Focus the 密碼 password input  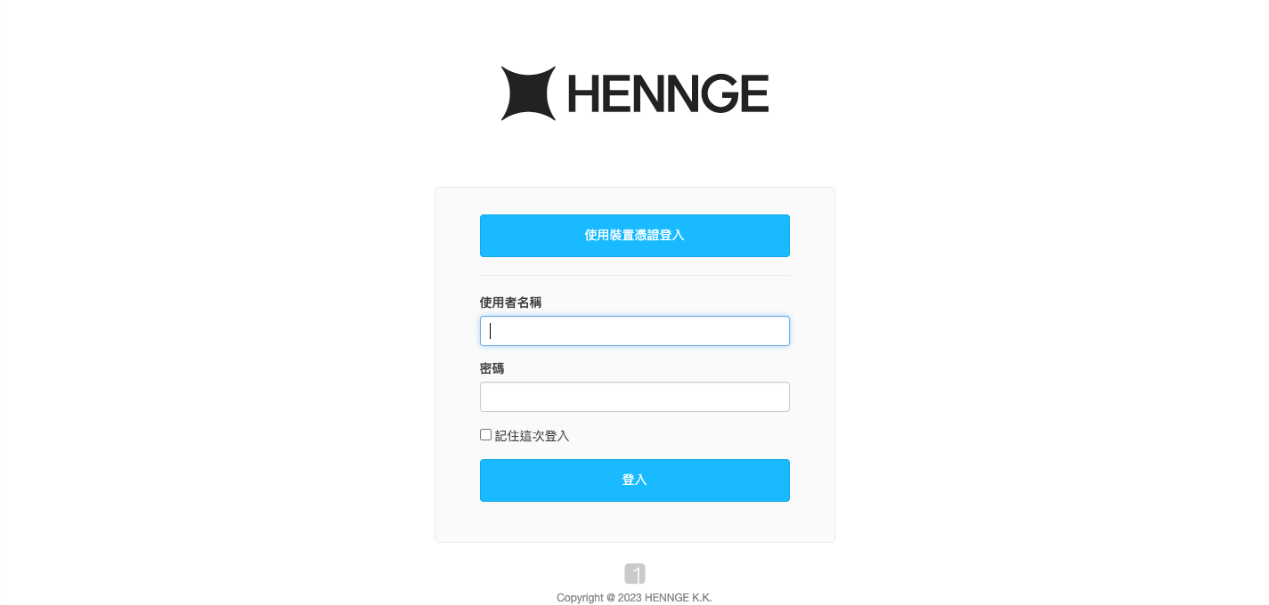click(x=635, y=397)
